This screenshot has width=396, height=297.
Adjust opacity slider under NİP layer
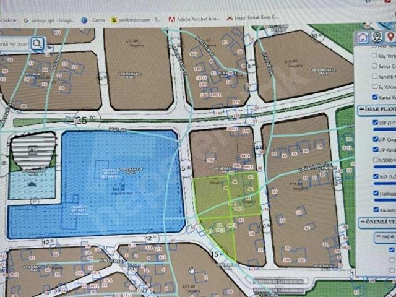385,183
